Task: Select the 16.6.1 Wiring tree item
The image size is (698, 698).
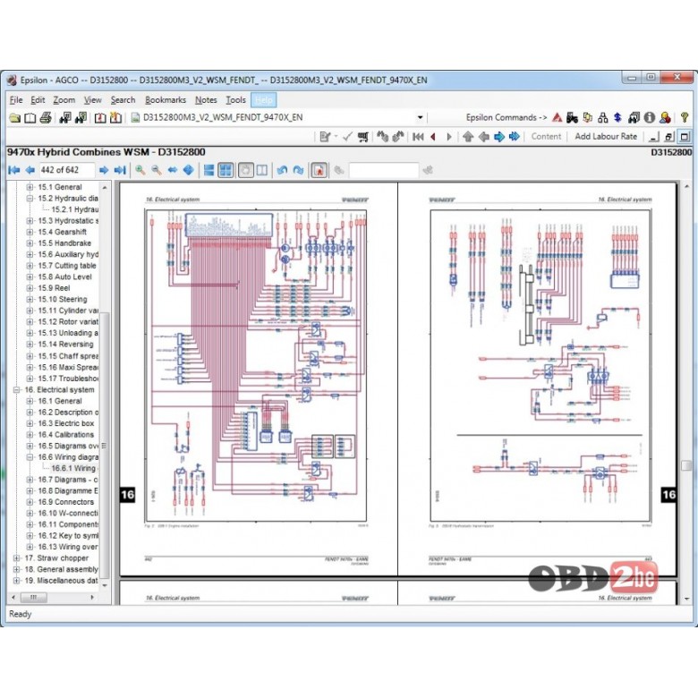Action: [74, 468]
